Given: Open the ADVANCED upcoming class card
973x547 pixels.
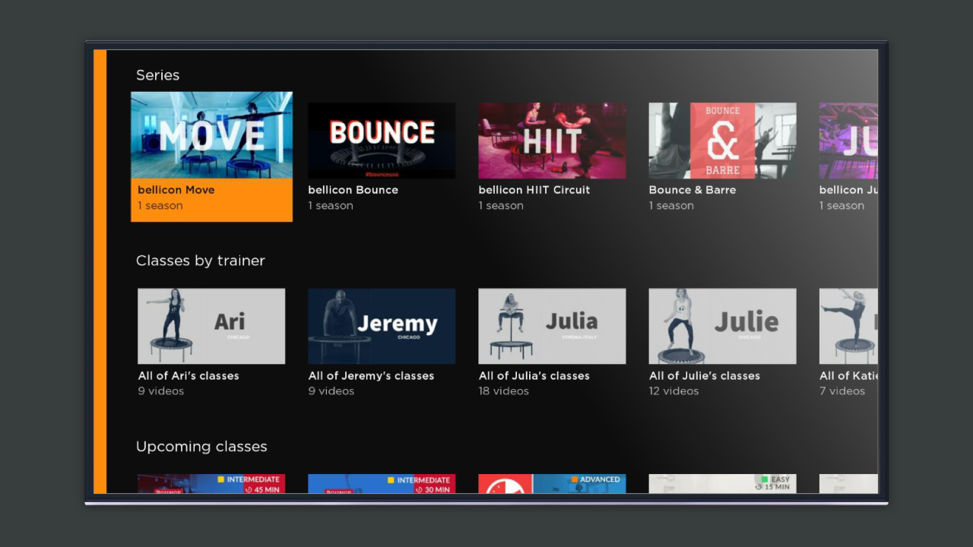Looking at the screenshot, I should click(x=552, y=484).
